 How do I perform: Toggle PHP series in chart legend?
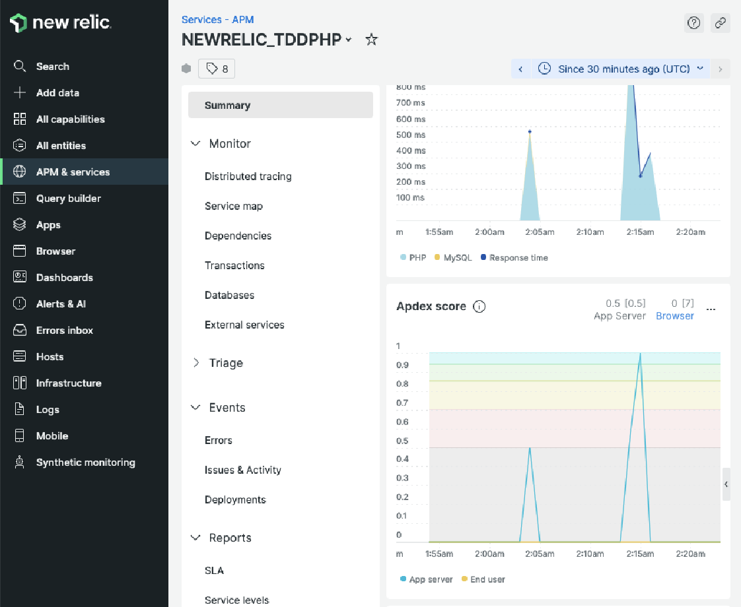(x=413, y=258)
